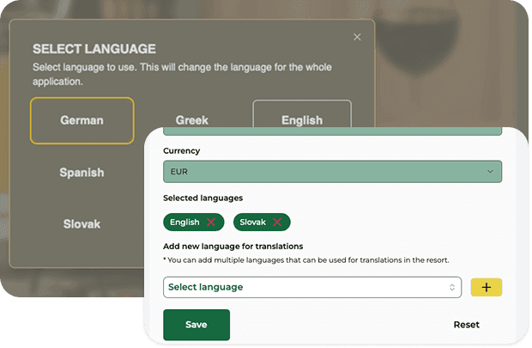Click the Currency dropdown chevron arrow

(x=490, y=172)
